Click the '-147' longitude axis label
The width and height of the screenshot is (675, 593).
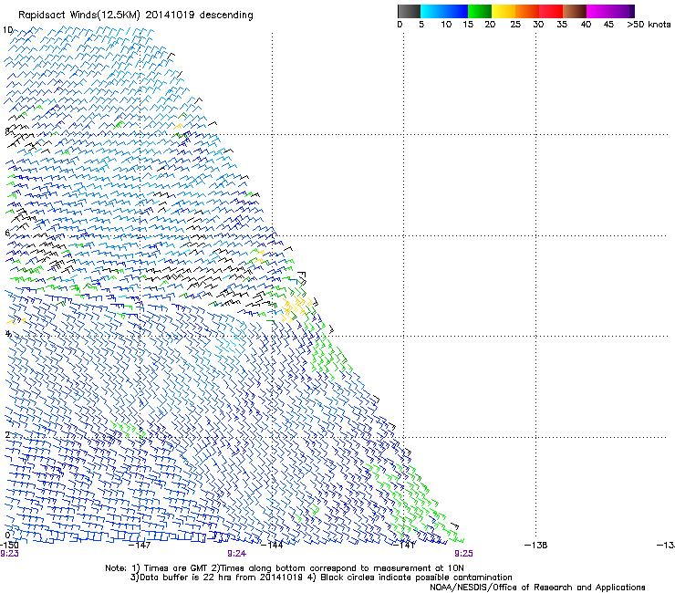pos(140,546)
